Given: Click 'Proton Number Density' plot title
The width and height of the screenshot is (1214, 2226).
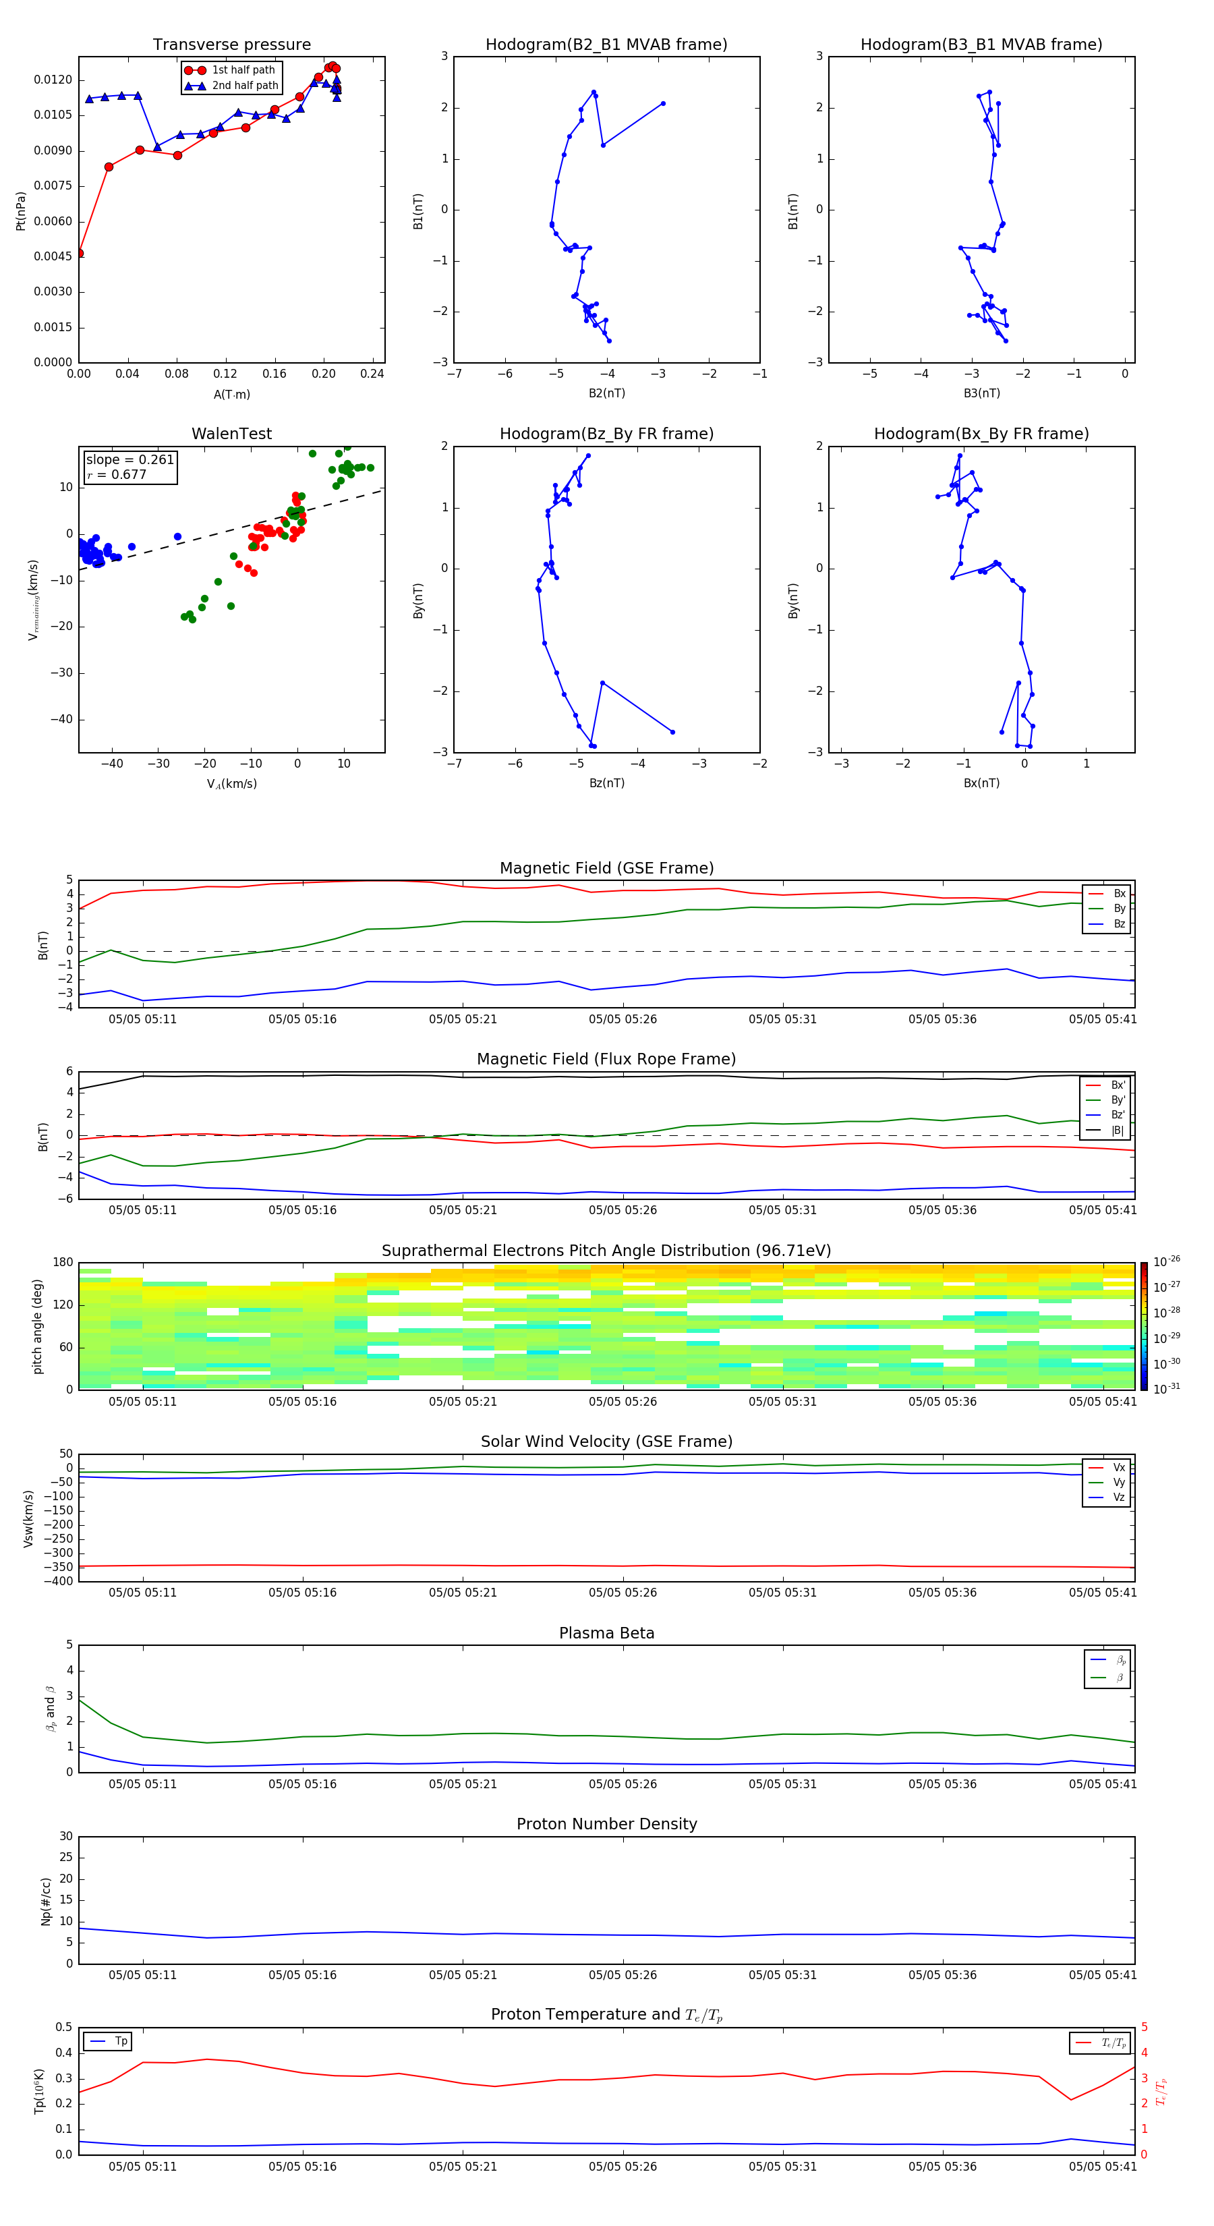Looking at the screenshot, I should 606,1824.
